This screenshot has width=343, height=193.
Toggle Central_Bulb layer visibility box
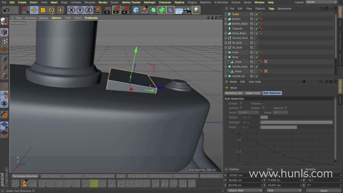(252, 38)
